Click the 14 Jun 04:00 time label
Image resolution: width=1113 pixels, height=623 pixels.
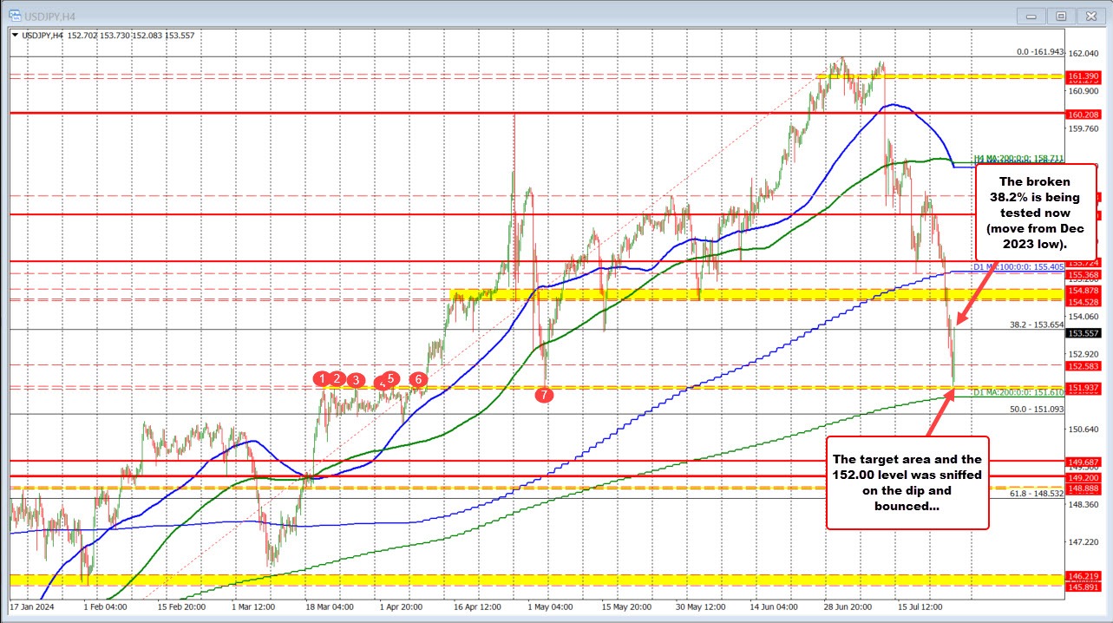776,606
